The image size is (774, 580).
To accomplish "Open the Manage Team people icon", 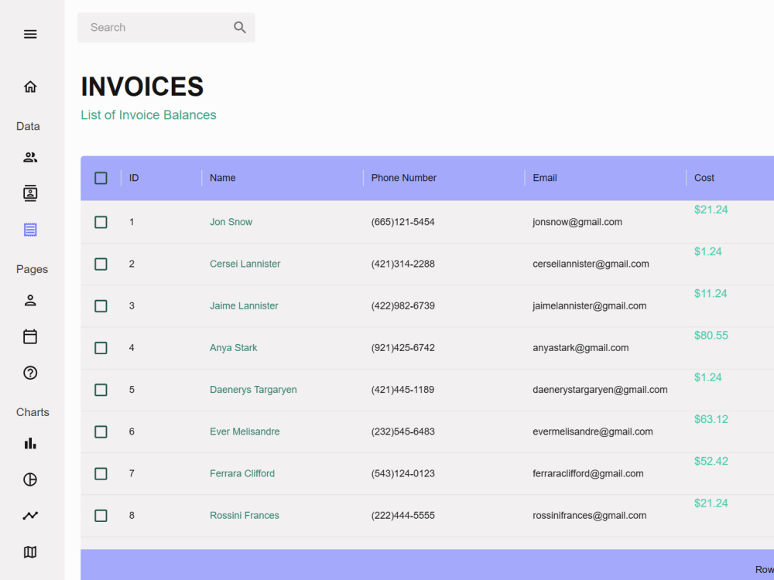I will pos(30,157).
